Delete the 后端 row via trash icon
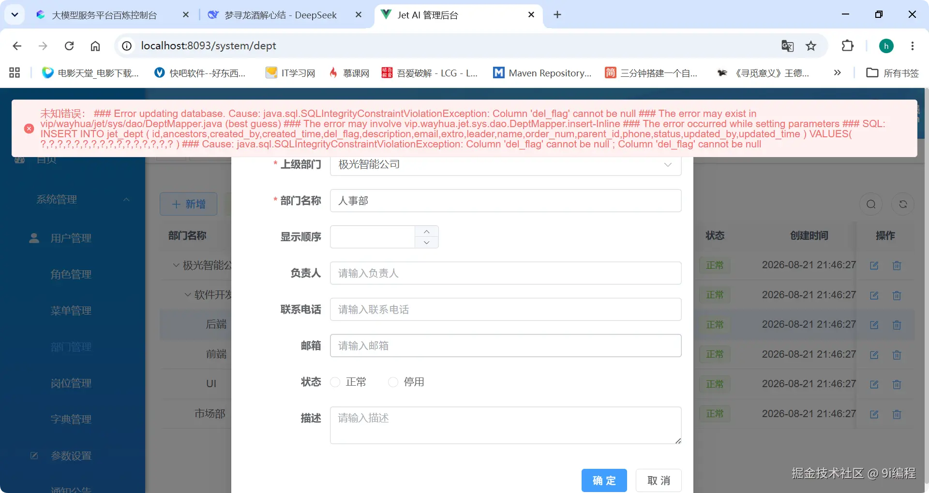Screen dimensions: 929x493 (897, 325)
